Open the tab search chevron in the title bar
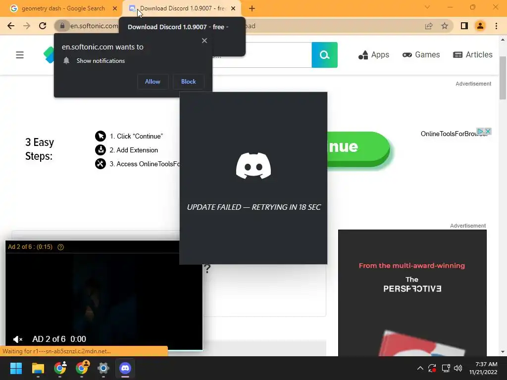Viewport: 507px width, 380px height. pos(427,7)
